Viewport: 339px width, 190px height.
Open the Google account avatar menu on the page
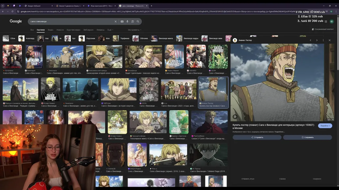332,21
